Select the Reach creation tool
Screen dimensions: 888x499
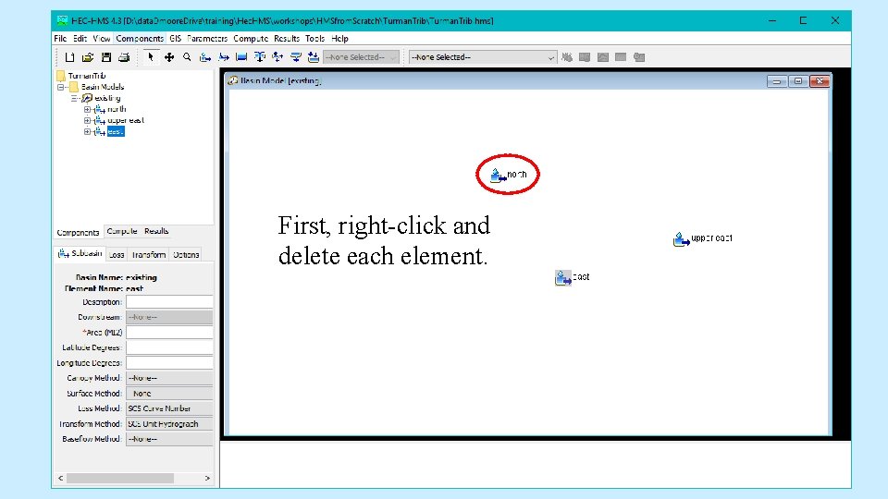click(224, 57)
